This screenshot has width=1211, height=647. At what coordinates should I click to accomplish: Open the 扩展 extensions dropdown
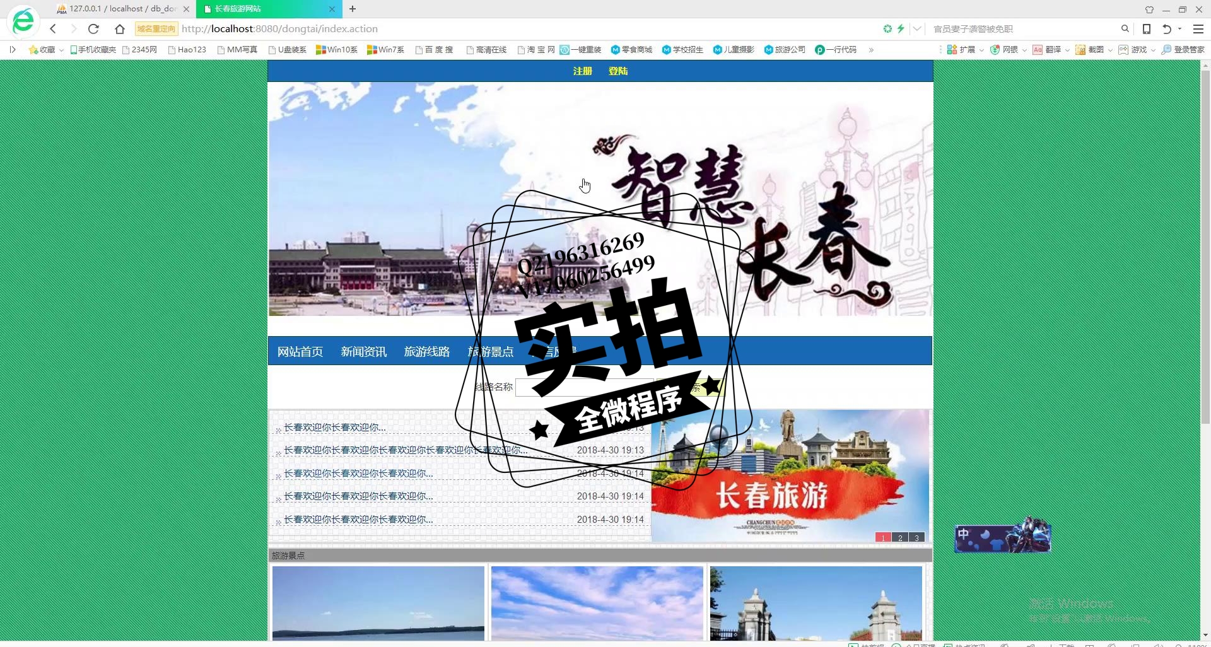click(965, 50)
